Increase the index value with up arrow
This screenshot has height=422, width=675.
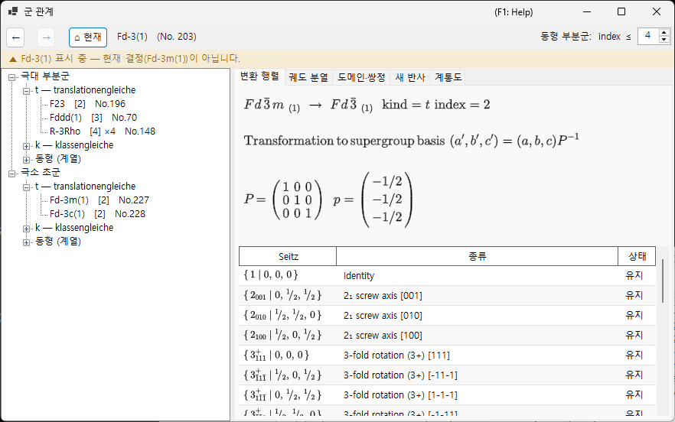pos(664,32)
